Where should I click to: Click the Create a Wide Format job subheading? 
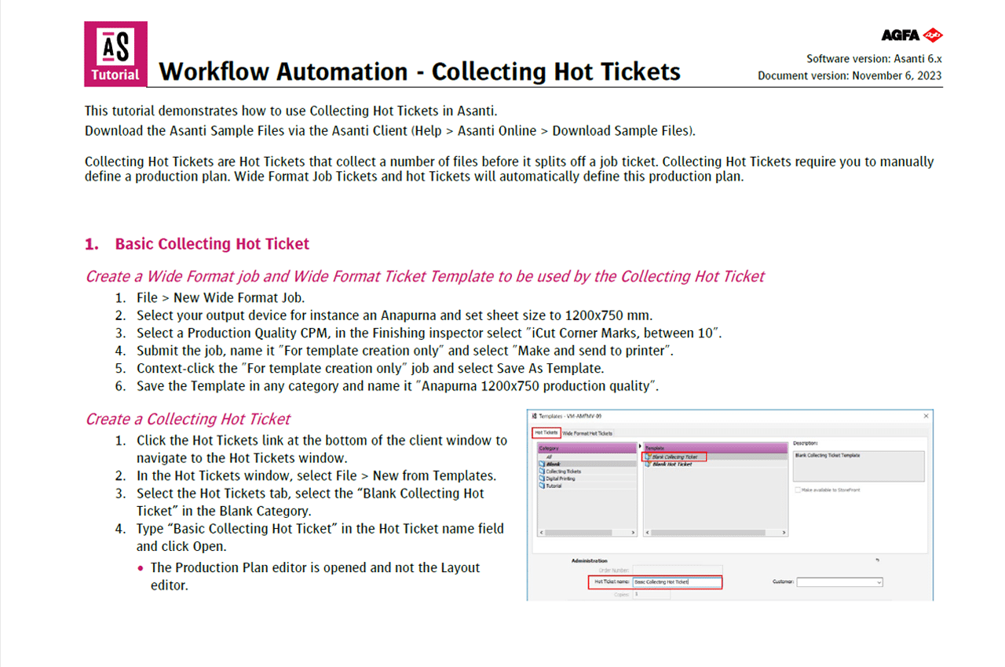(425, 276)
